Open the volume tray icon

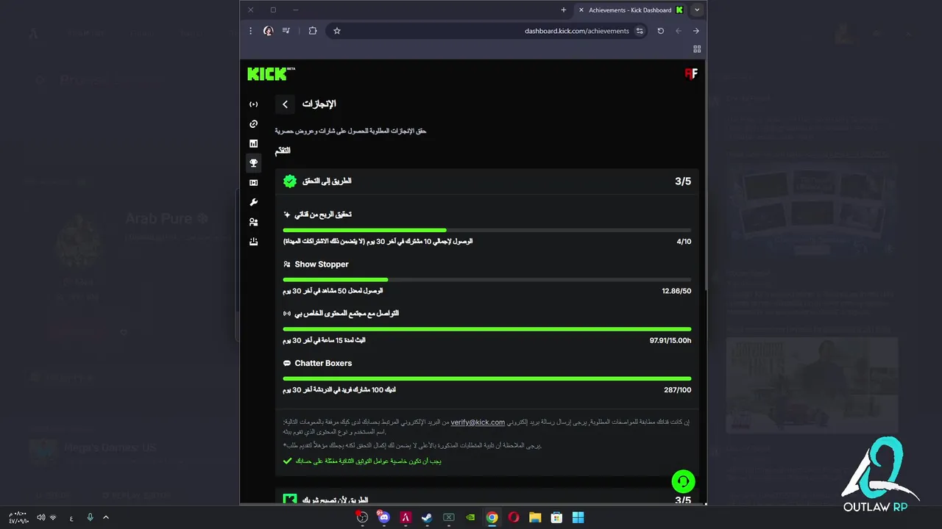(40, 517)
